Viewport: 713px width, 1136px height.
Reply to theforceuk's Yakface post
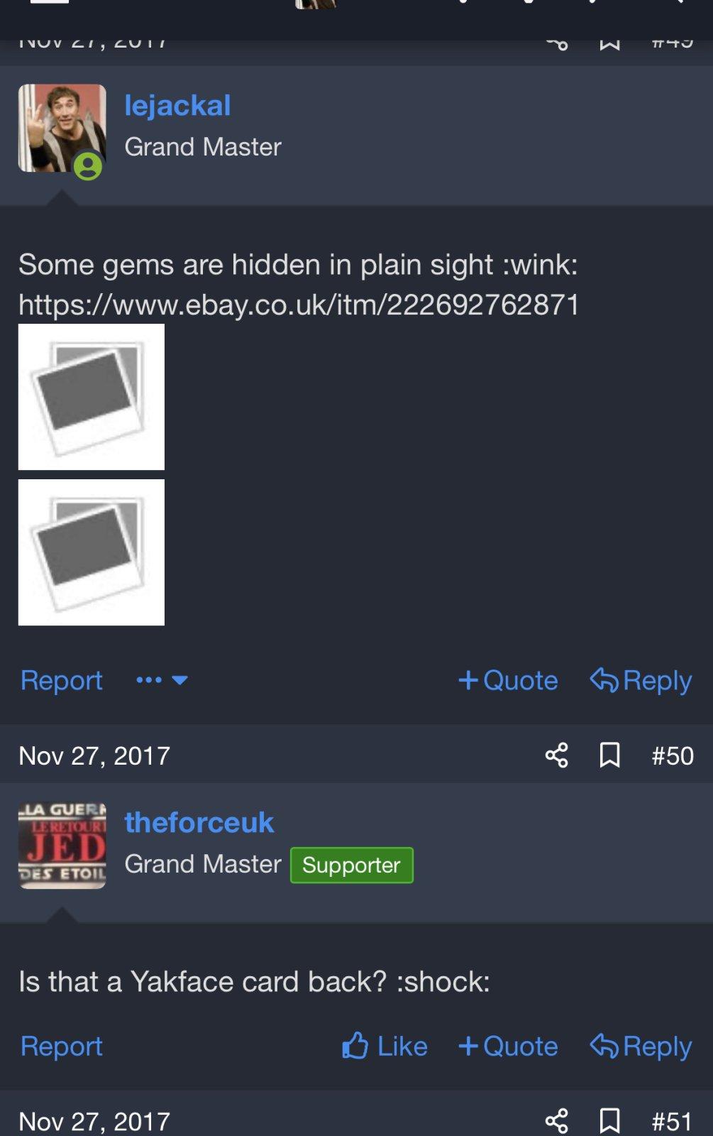coord(641,1046)
